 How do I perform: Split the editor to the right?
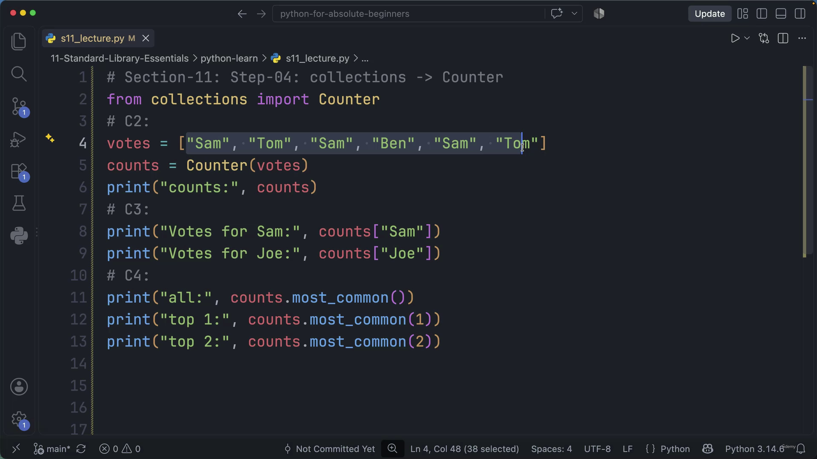[x=783, y=38]
